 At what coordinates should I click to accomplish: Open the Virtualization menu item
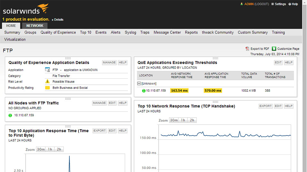(x=15, y=39)
